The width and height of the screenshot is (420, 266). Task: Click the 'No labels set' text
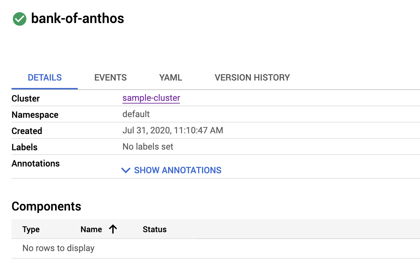(x=148, y=147)
